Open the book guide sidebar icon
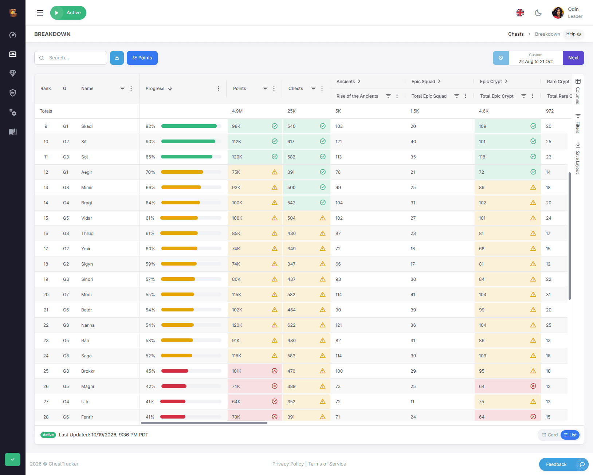Viewport: 593px width, 475px height. [13, 131]
